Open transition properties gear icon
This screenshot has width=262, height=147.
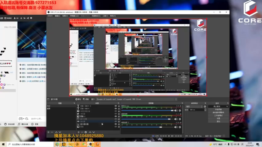coord(205,106)
